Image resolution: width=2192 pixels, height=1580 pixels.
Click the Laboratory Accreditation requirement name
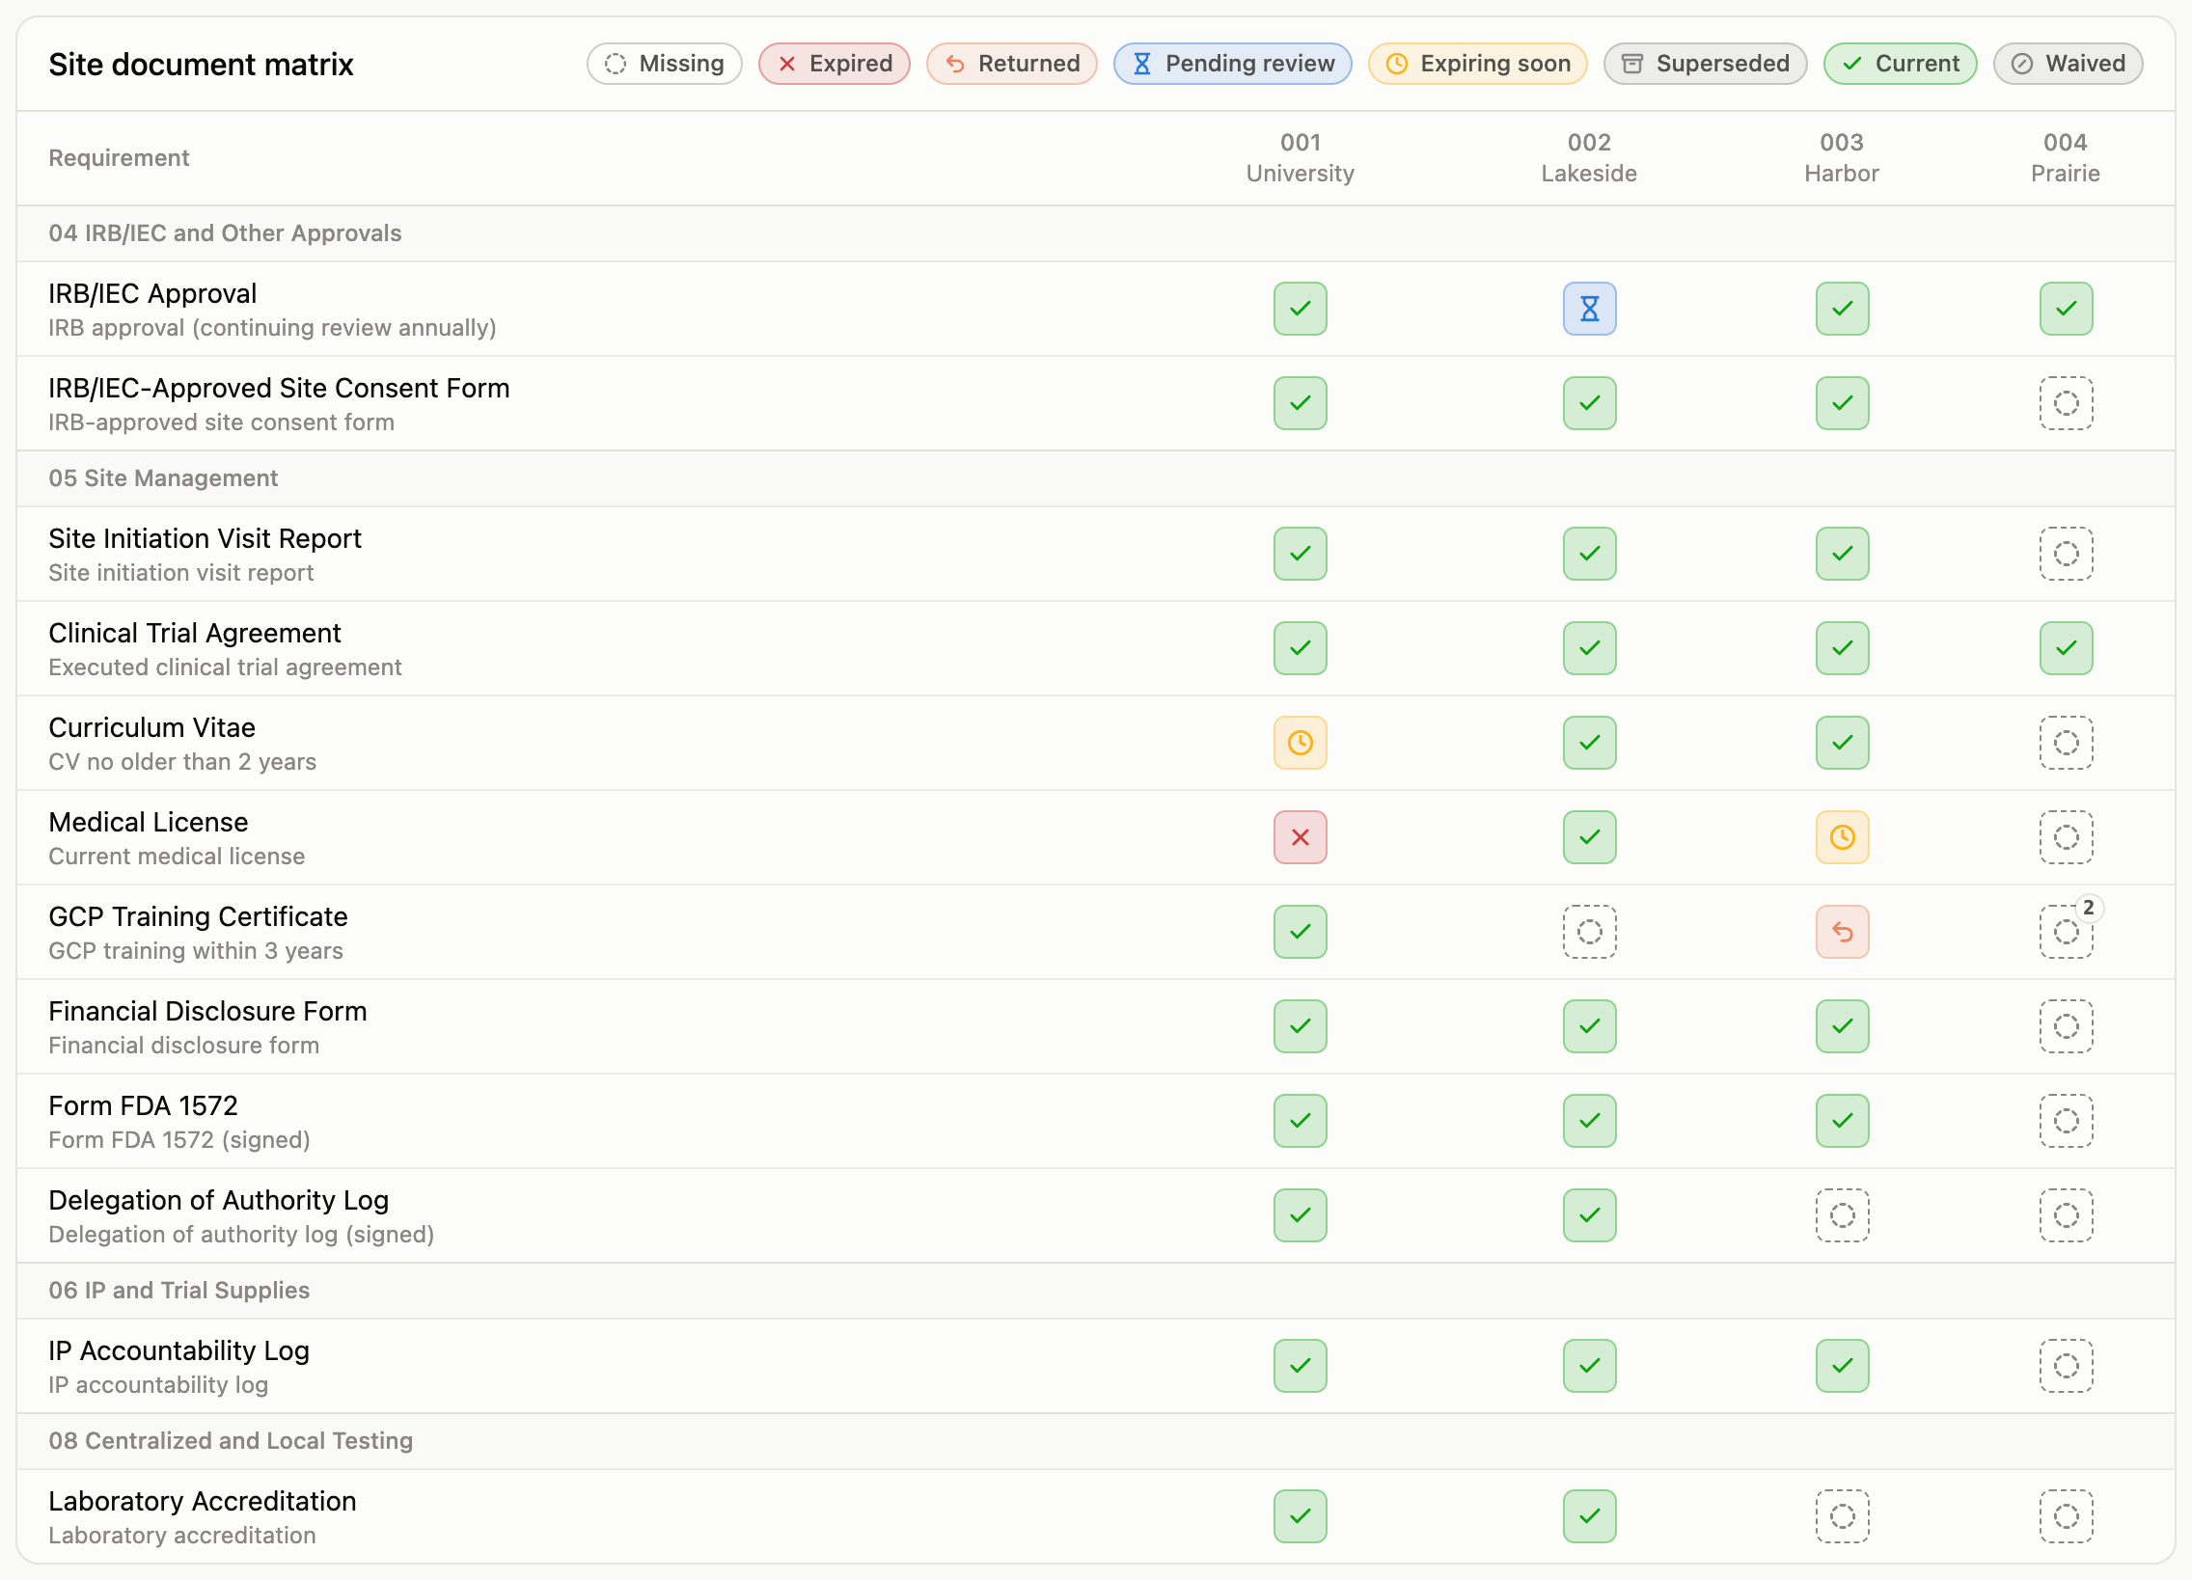(202, 1504)
